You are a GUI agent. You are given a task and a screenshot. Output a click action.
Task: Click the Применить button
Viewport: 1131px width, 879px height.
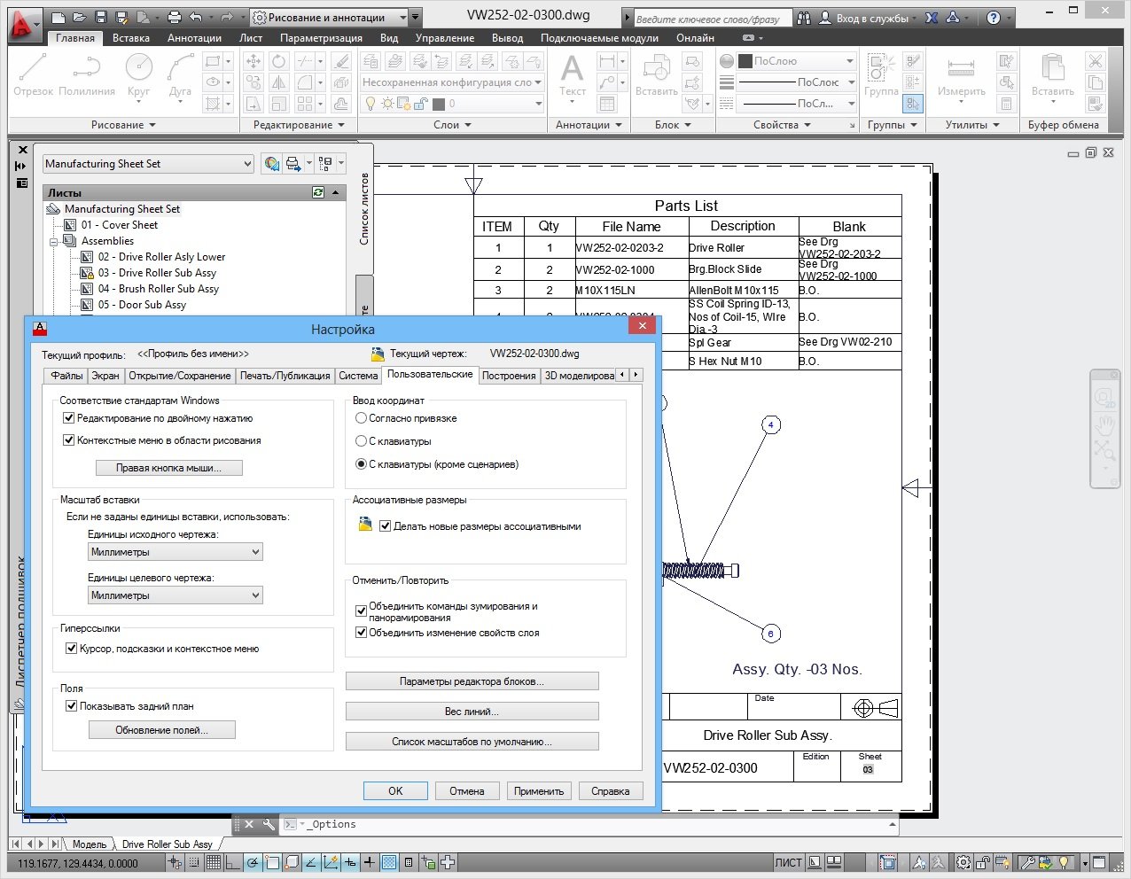point(538,791)
